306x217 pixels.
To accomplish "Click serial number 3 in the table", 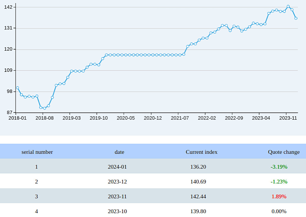I will (x=36, y=197).
